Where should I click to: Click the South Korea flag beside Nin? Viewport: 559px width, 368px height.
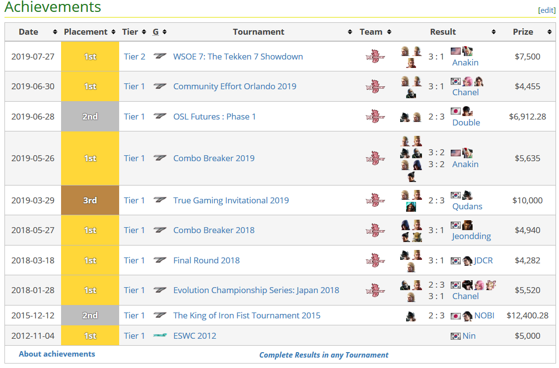(x=456, y=336)
